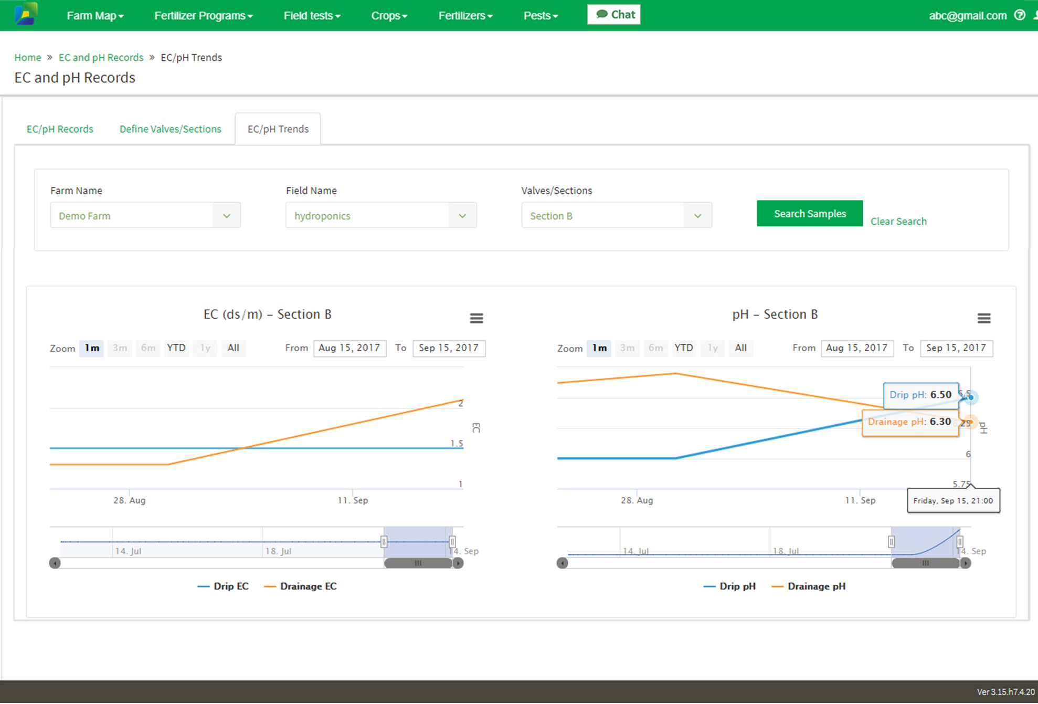Open the EC chart hamburger export menu
Image resolution: width=1038 pixels, height=704 pixels.
click(x=476, y=318)
